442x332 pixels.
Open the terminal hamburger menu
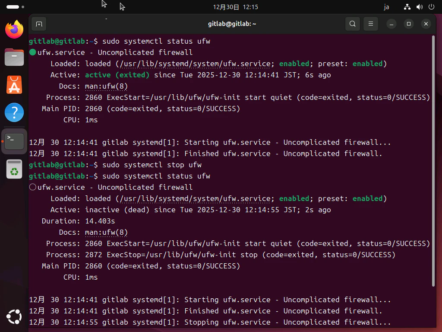[370, 24]
